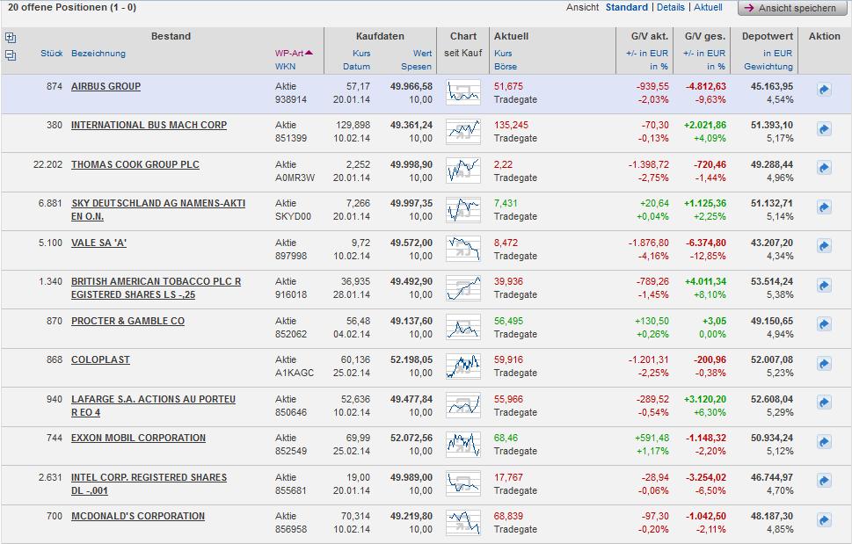Open action menu for SKY DEUTSCHLAND AG
852x544 pixels.
(824, 207)
